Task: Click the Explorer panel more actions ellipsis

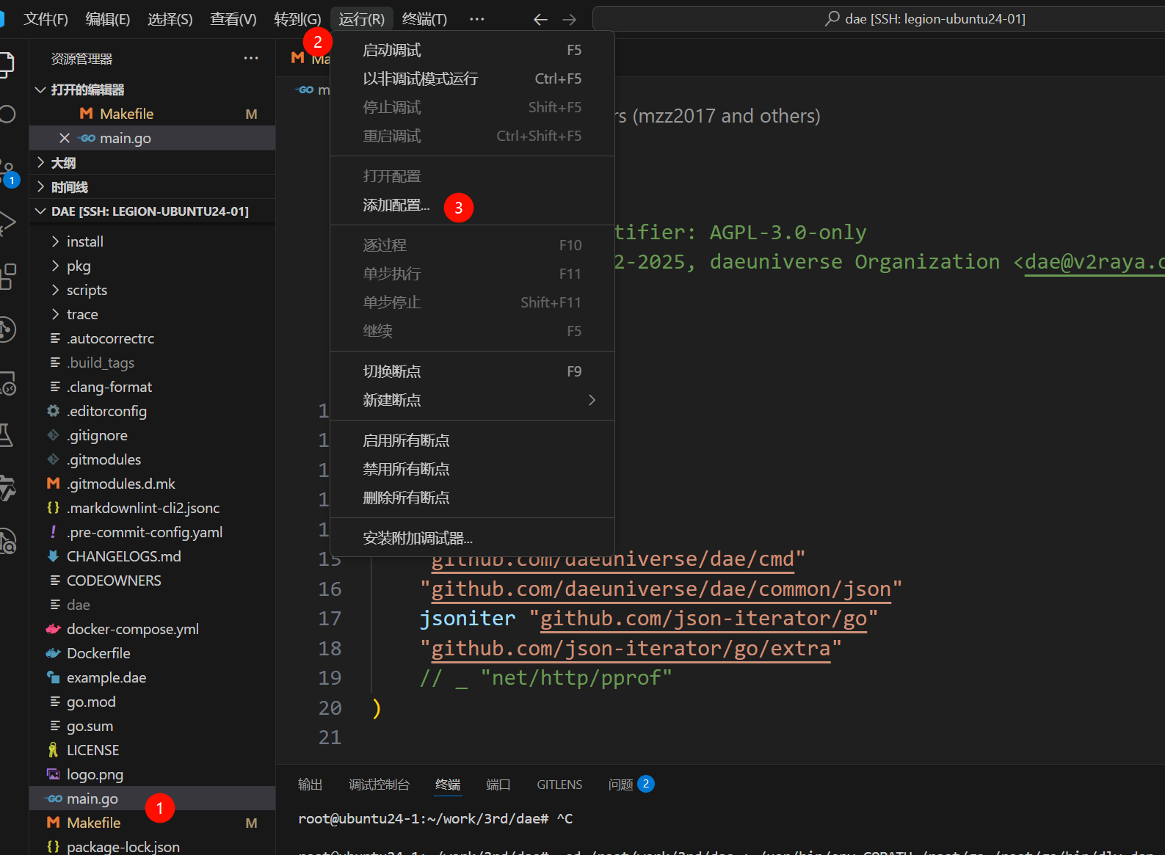Action: [x=251, y=59]
